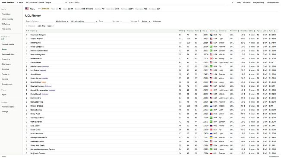Image resolution: width=281 pixels, height=158 pixels.
Task: Click the Back button
Action: pyautogui.click(x=20, y=3)
